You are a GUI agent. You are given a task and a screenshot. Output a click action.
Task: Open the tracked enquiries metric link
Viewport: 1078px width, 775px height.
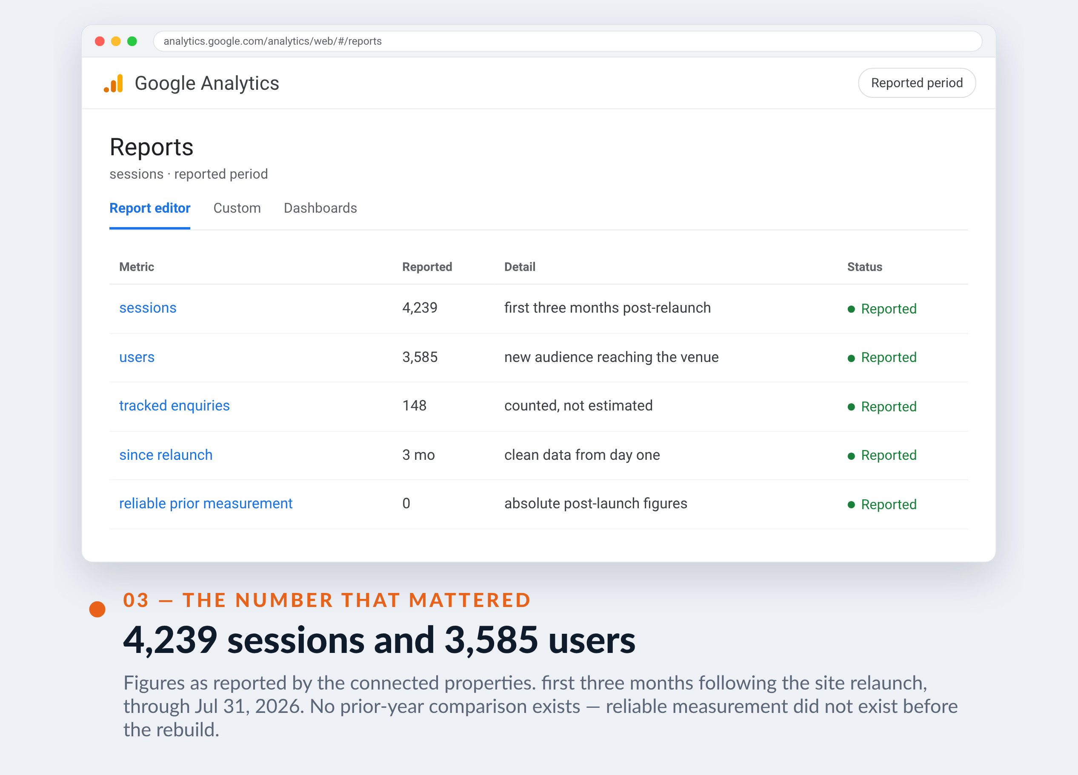[x=174, y=406]
